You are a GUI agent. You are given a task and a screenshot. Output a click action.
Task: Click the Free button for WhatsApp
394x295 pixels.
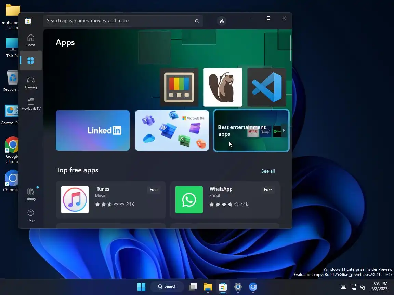point(267,190)
